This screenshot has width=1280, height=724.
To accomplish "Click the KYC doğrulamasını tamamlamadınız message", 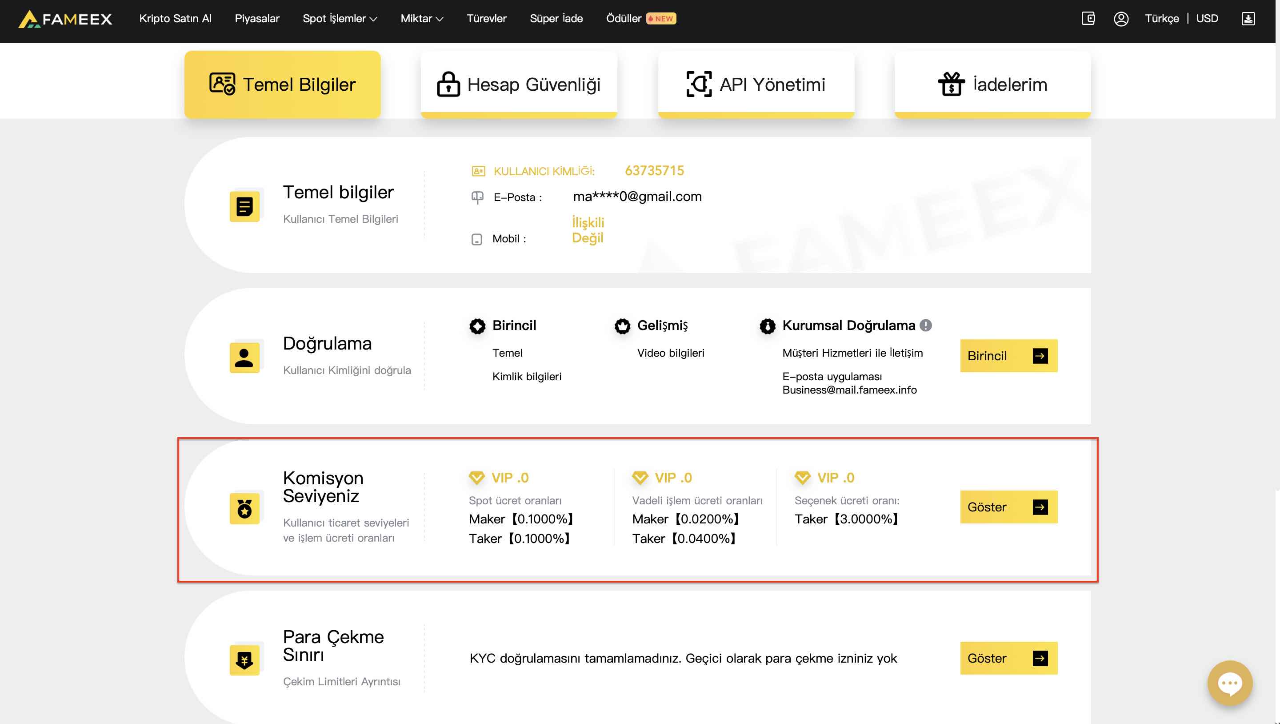I will tap(683, 658).
